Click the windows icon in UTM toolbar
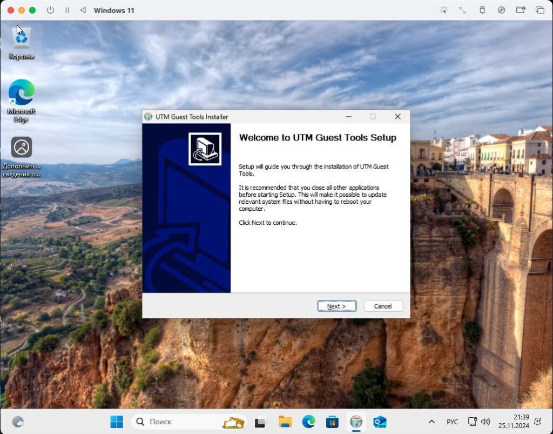Viewport: 553px width, 434px height. coord(539,10)
